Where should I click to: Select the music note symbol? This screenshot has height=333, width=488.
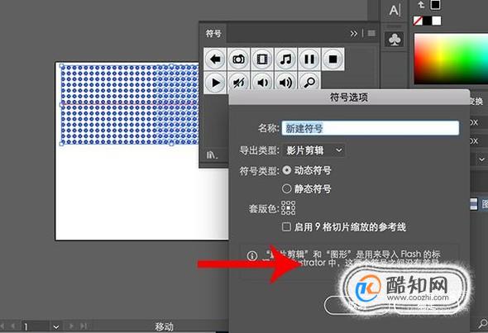285,59
